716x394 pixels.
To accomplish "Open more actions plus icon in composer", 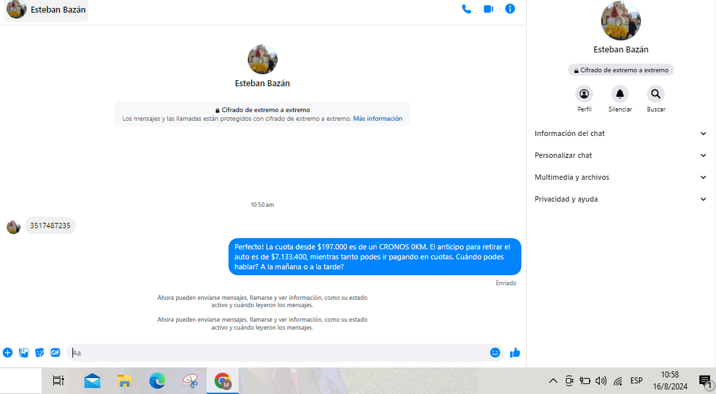I will click(x=8, y=353).
